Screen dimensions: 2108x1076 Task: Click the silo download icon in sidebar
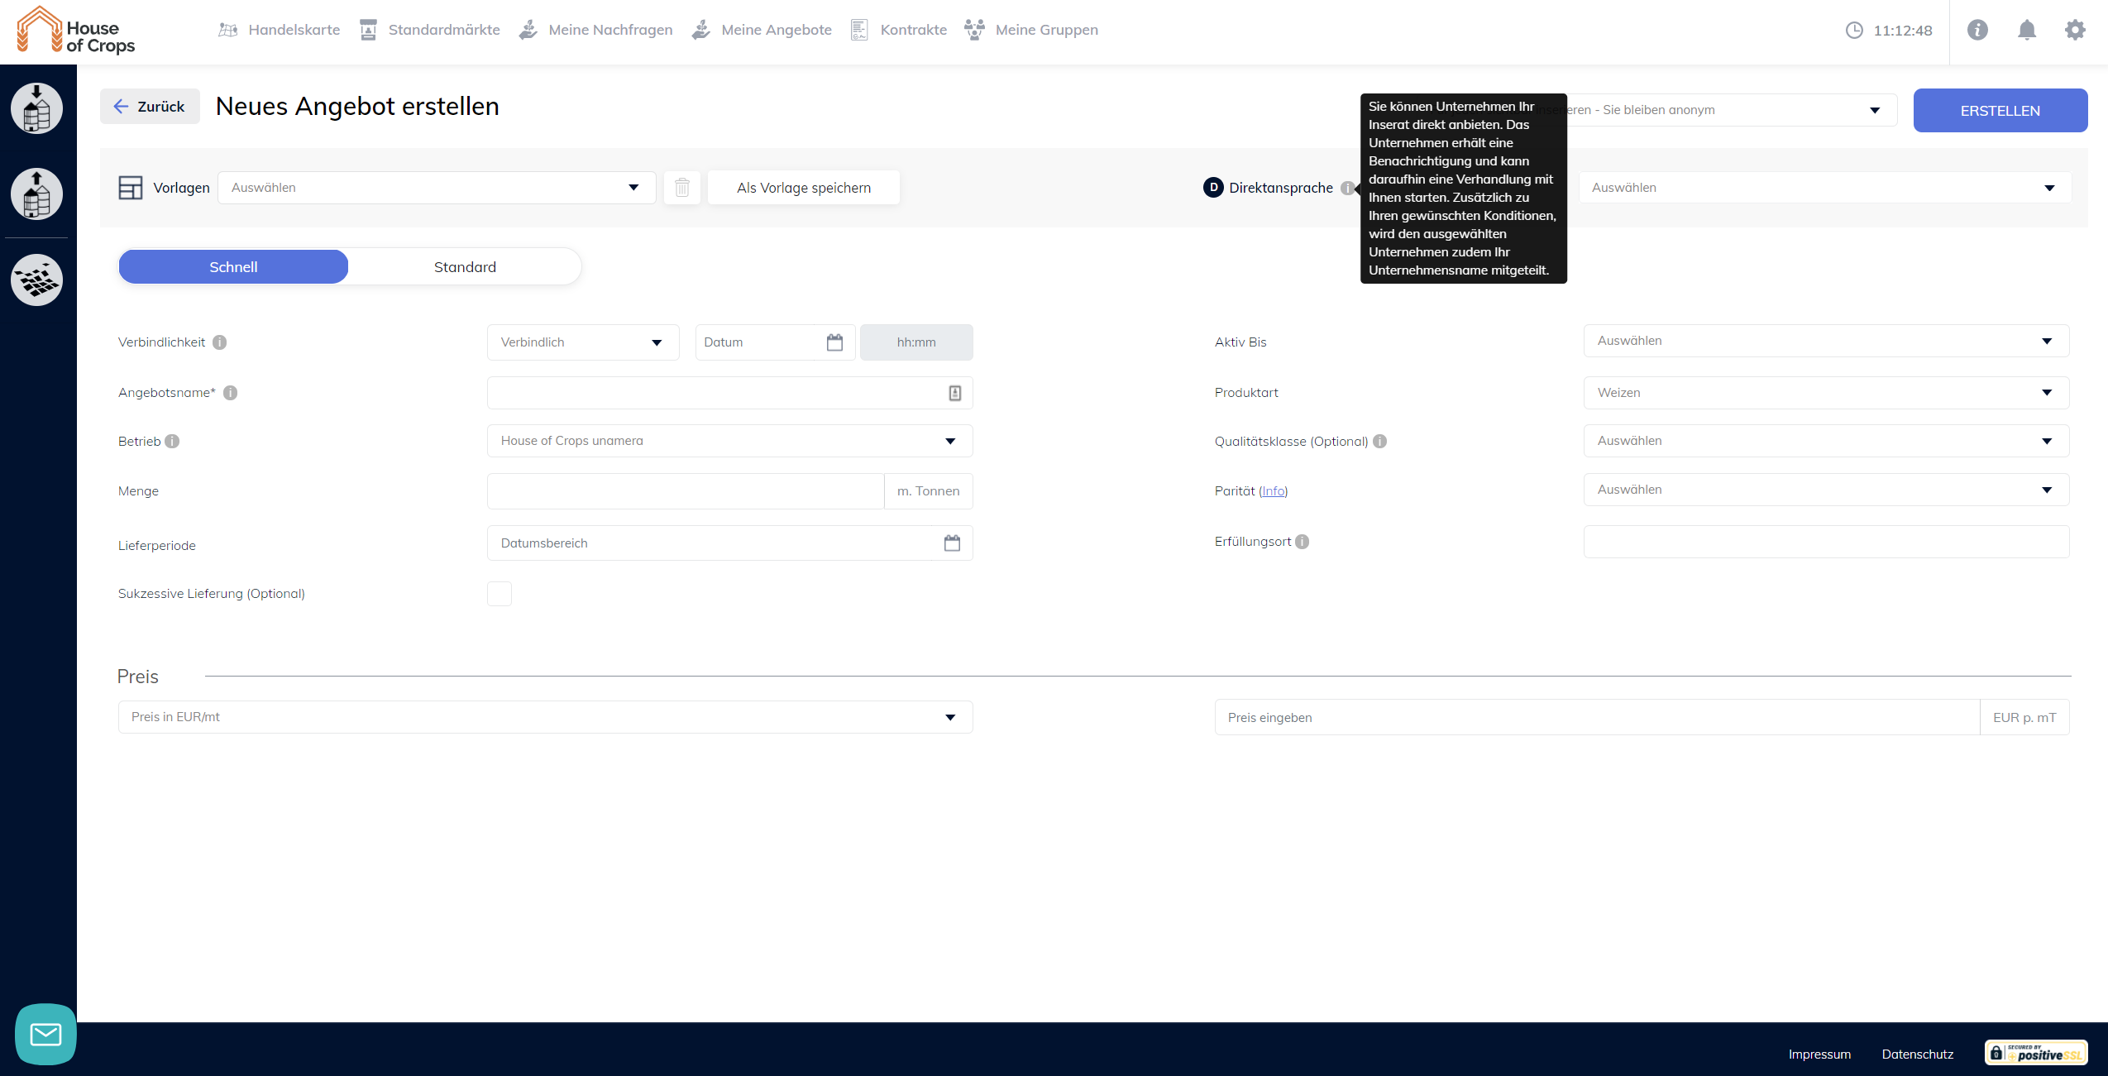coord(36,108)
